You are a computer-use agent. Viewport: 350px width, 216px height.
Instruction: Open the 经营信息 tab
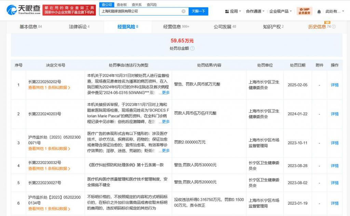coord(176,27)
